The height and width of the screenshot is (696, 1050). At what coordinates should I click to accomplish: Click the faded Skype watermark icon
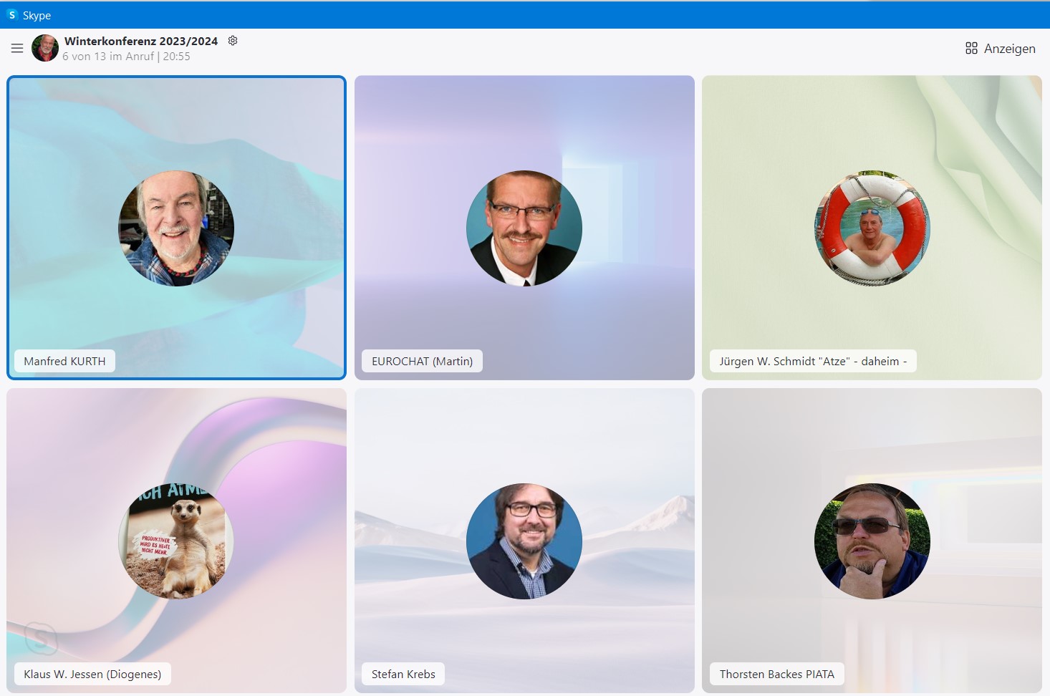(41, 637)
